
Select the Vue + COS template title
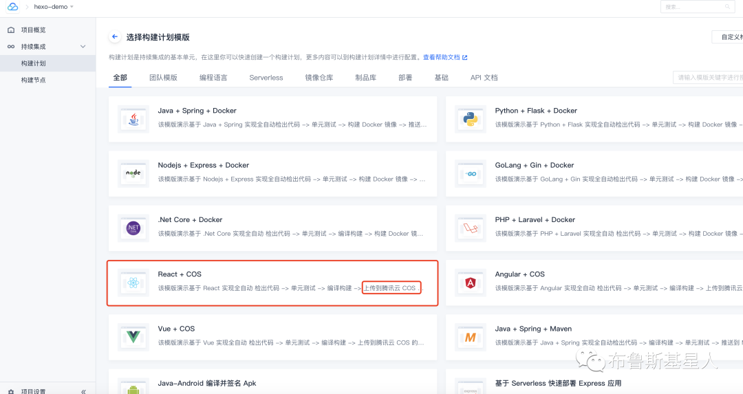tap(176, 328)
